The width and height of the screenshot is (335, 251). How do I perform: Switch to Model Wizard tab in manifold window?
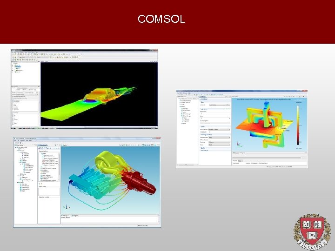click(x=42, y=145)
